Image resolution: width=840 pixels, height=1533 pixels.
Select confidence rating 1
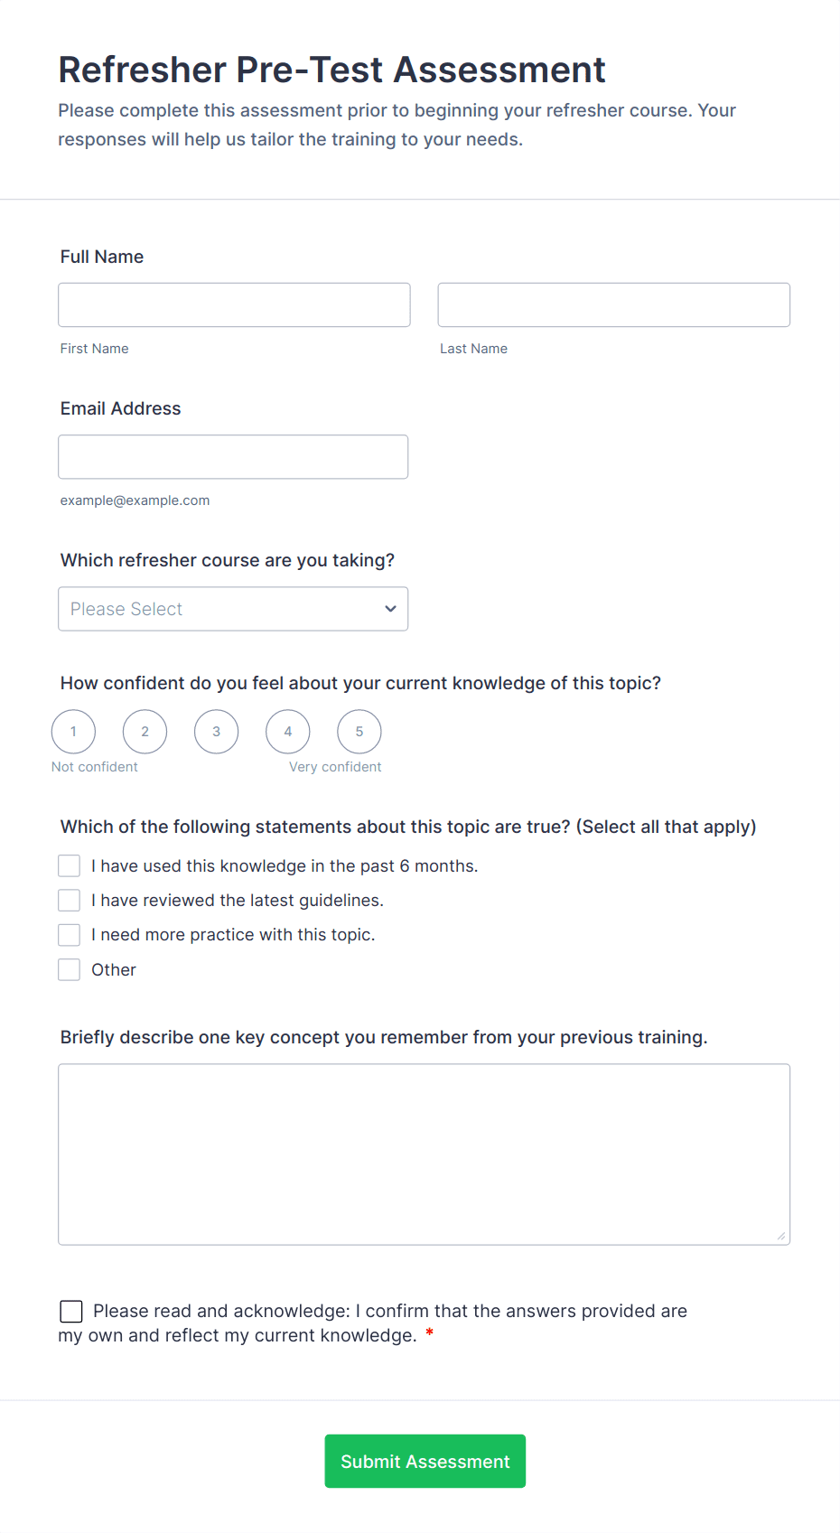(x=73, y=731)
